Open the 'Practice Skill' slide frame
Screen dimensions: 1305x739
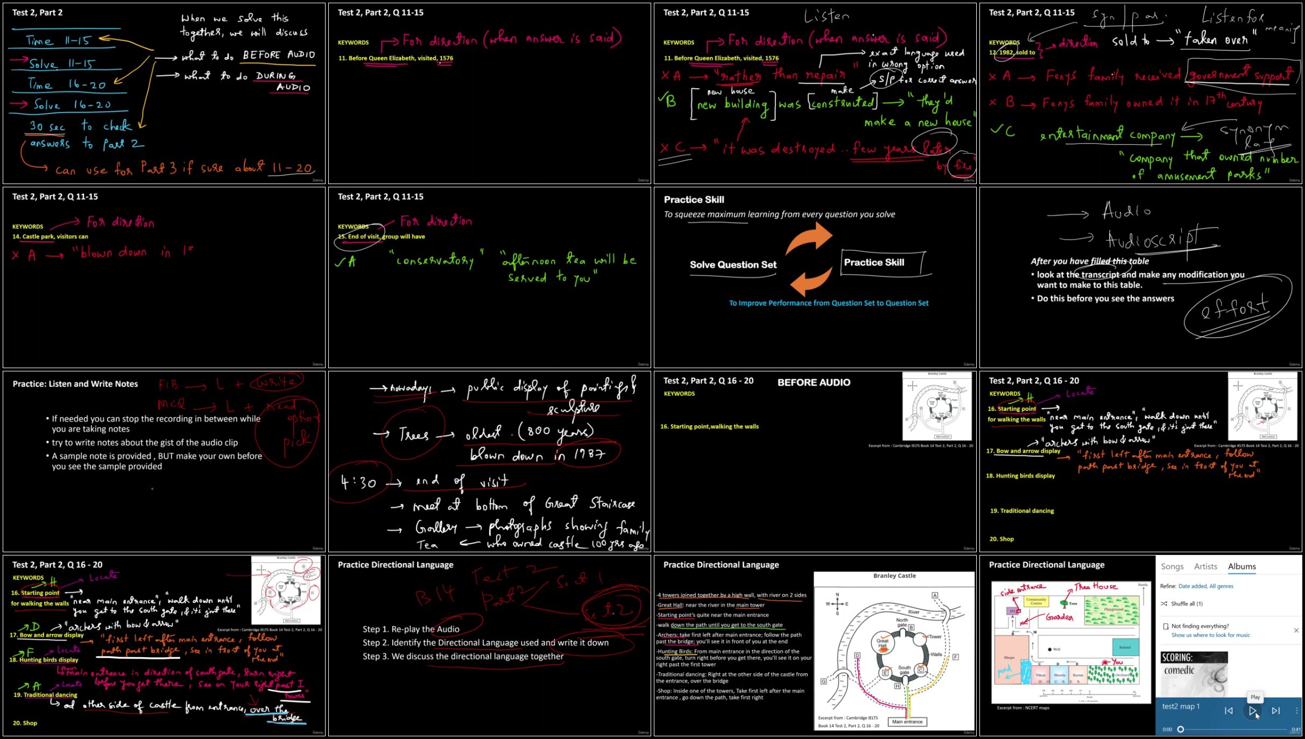(x=815, y=277)
